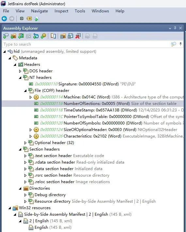Open the View menu

(20, 11)
